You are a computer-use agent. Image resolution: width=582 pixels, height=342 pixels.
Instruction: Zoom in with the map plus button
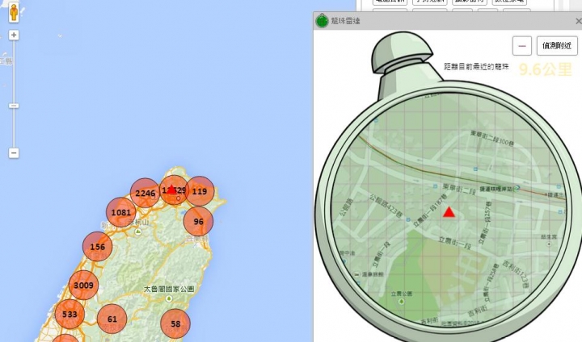[14, 35]
